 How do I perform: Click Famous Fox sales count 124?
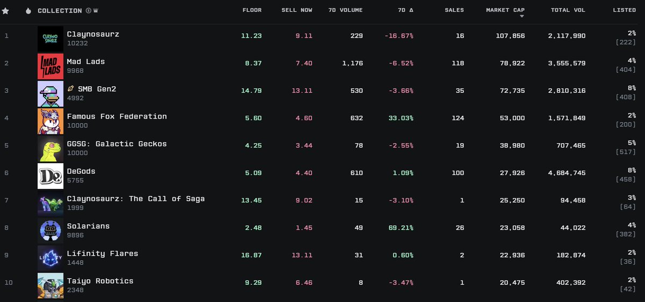(x=457, y=118)
